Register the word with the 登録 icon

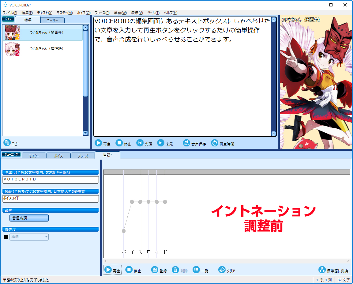[x=155, y=270]
